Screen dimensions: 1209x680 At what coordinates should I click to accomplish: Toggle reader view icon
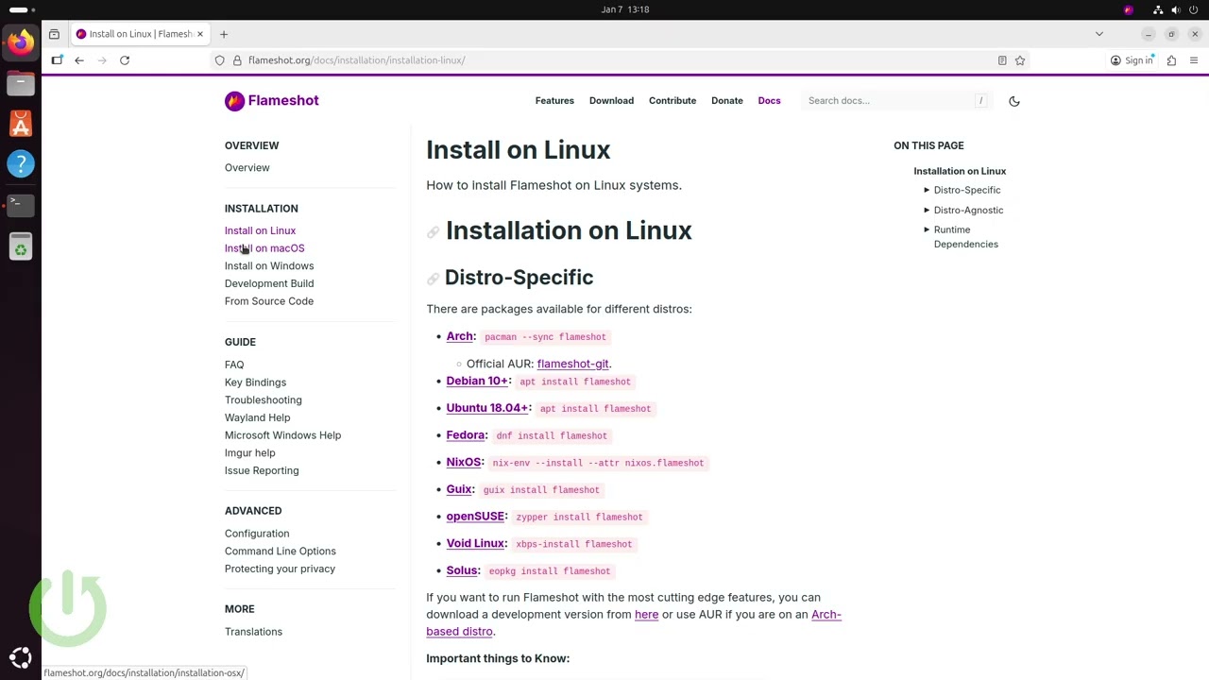[x=1002, y=60]
